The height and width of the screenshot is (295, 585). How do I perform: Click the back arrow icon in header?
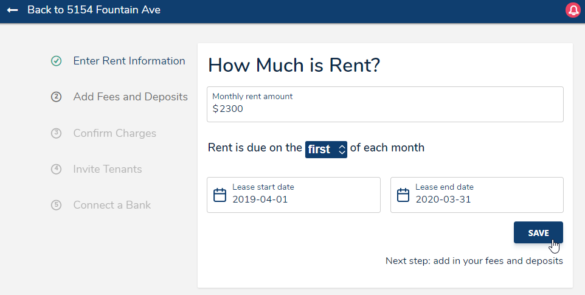coord(12,10)
